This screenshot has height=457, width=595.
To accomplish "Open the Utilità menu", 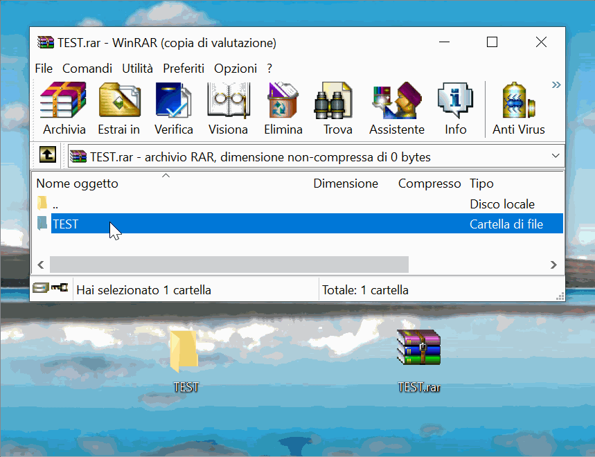I will pyautogui.click(x=137, y=69).
